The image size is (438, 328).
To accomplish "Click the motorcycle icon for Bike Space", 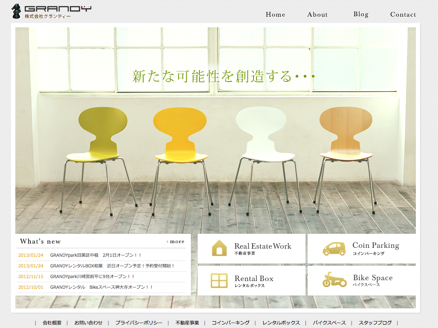I will [334, 280].
